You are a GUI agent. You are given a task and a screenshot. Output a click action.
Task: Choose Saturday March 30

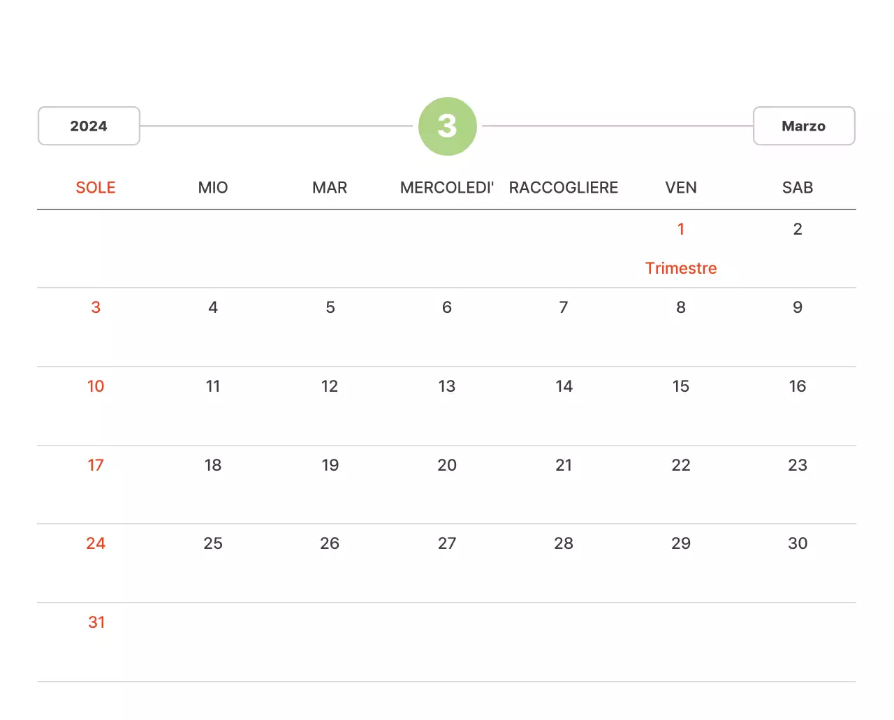tap(797, 543)
